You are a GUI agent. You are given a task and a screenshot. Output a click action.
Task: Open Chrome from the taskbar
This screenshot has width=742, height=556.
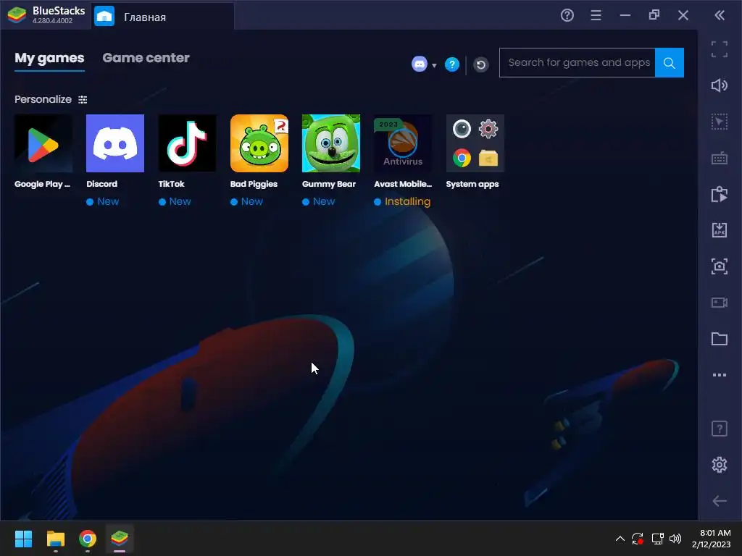[88, 539]
